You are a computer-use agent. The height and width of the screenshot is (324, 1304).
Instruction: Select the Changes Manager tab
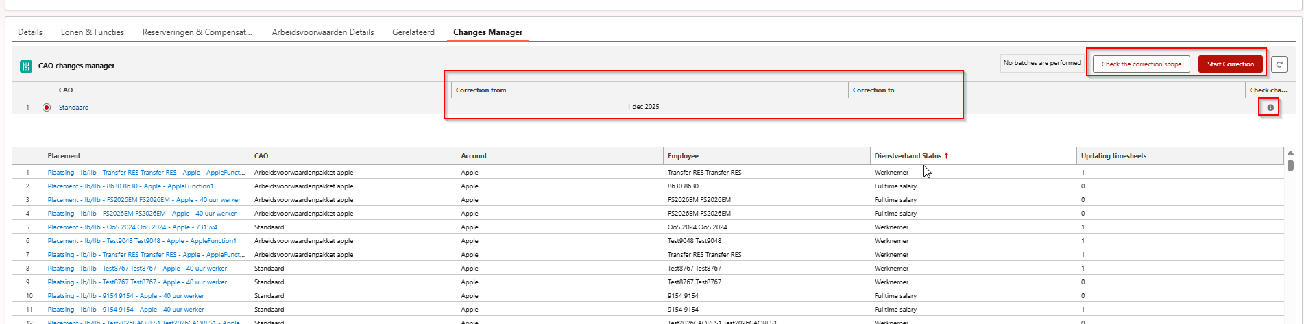click(487, 32)
